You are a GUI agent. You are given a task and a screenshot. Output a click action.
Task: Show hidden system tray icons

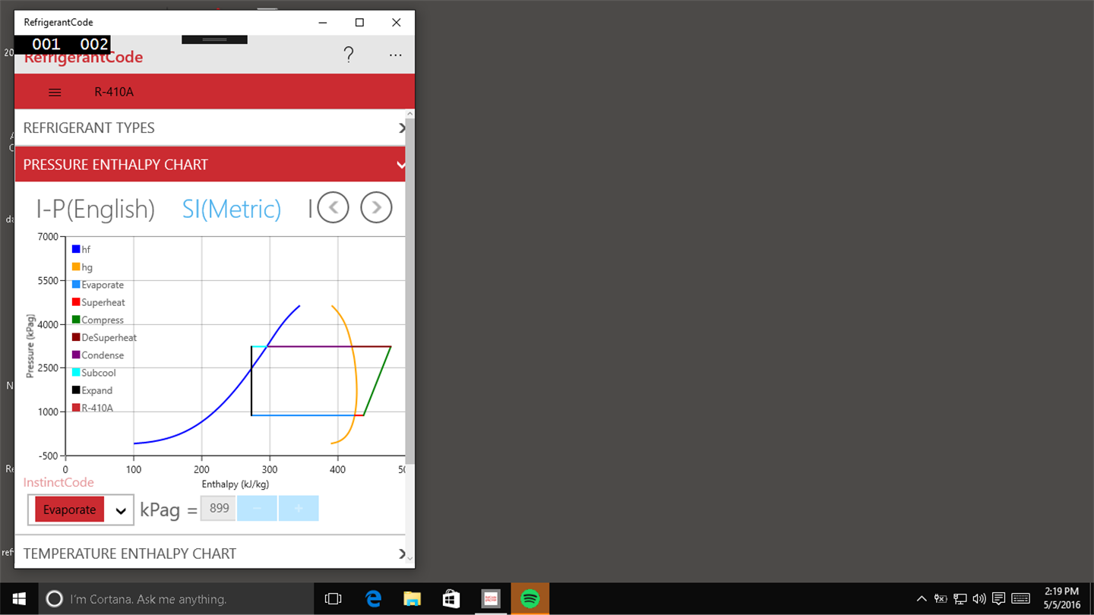point(922,599)
